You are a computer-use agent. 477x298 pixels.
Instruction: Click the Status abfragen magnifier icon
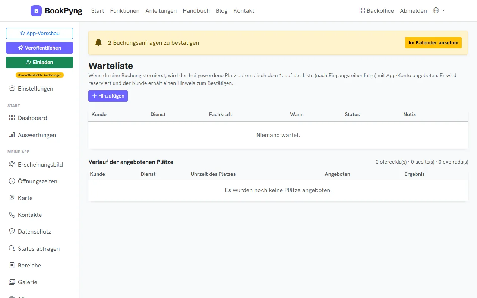click(12, 248)
